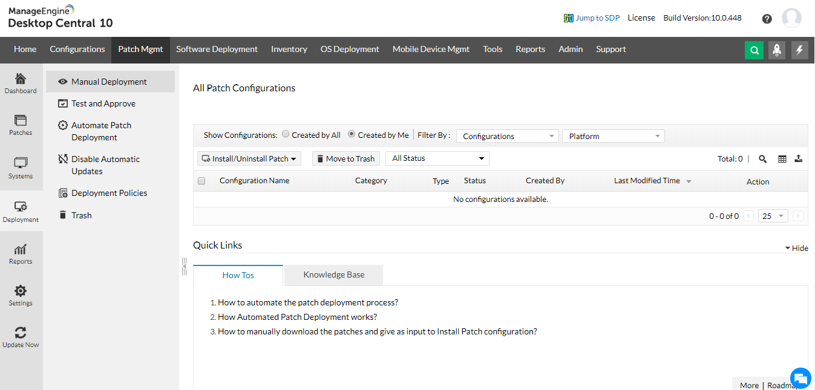Open the Jump to SDP link

pyautogui.click(x=592, y=18)
